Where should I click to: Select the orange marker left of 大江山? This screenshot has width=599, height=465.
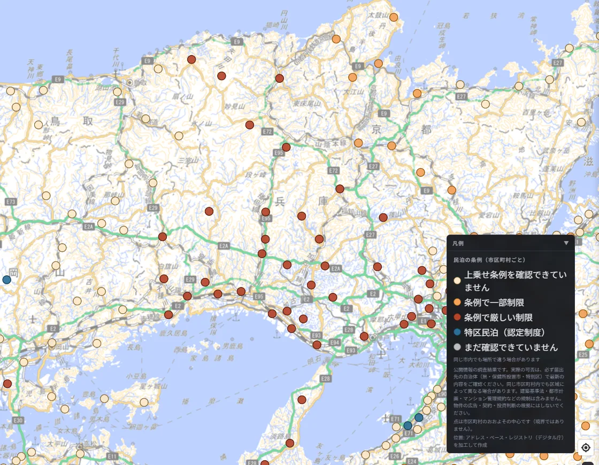pos(352,77)
